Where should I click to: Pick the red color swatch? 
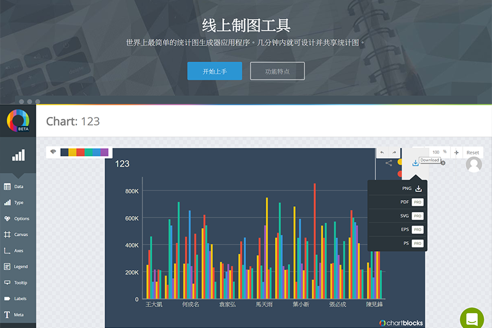point(81,152)
